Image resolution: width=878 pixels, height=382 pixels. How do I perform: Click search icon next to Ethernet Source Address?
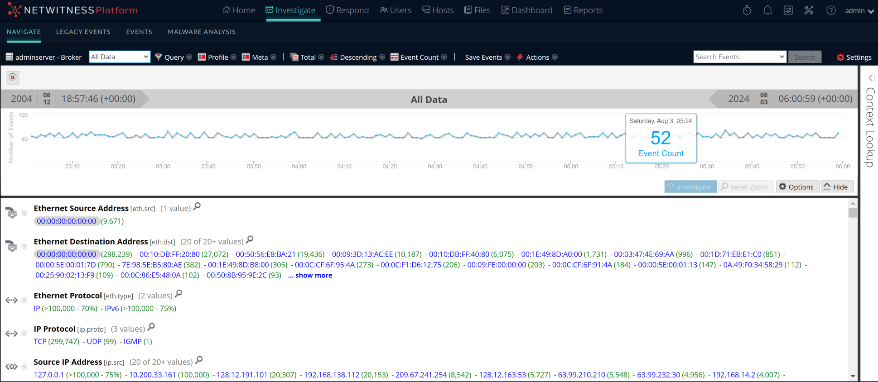pyautogui.click(x=197, y=206)
